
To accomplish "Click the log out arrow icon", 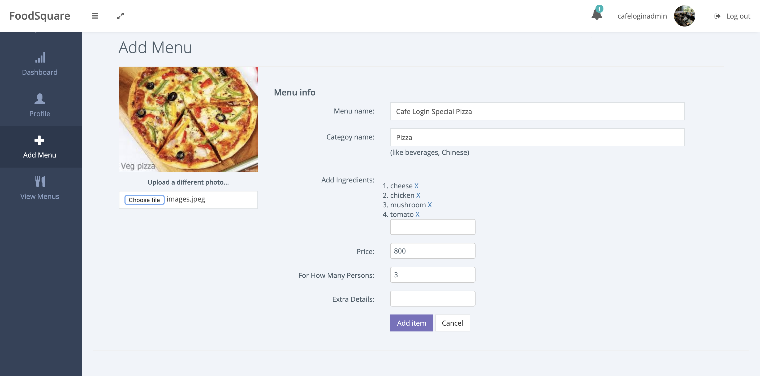I will coord(717,16).
